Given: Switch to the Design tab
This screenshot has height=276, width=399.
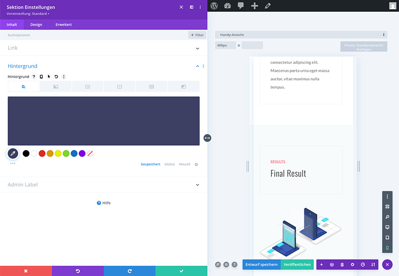Looking at the screenshot, I should 36,24.
